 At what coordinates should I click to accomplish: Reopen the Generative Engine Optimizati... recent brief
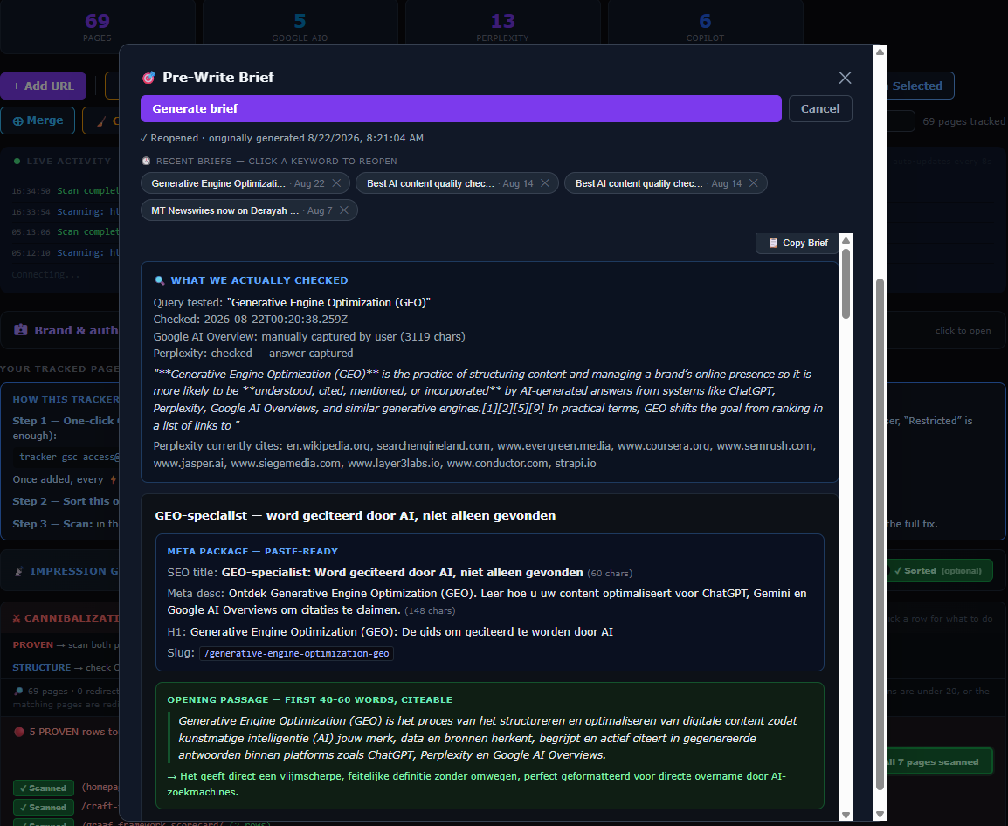217,183
